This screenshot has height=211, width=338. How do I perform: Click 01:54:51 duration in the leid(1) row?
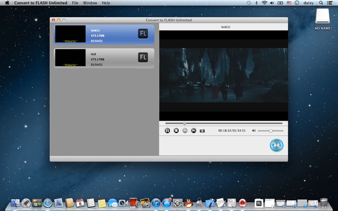tap(97, 41)
